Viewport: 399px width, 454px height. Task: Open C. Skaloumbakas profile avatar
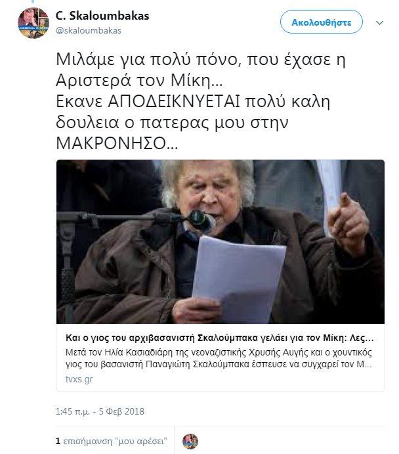[x=33, y=23]
